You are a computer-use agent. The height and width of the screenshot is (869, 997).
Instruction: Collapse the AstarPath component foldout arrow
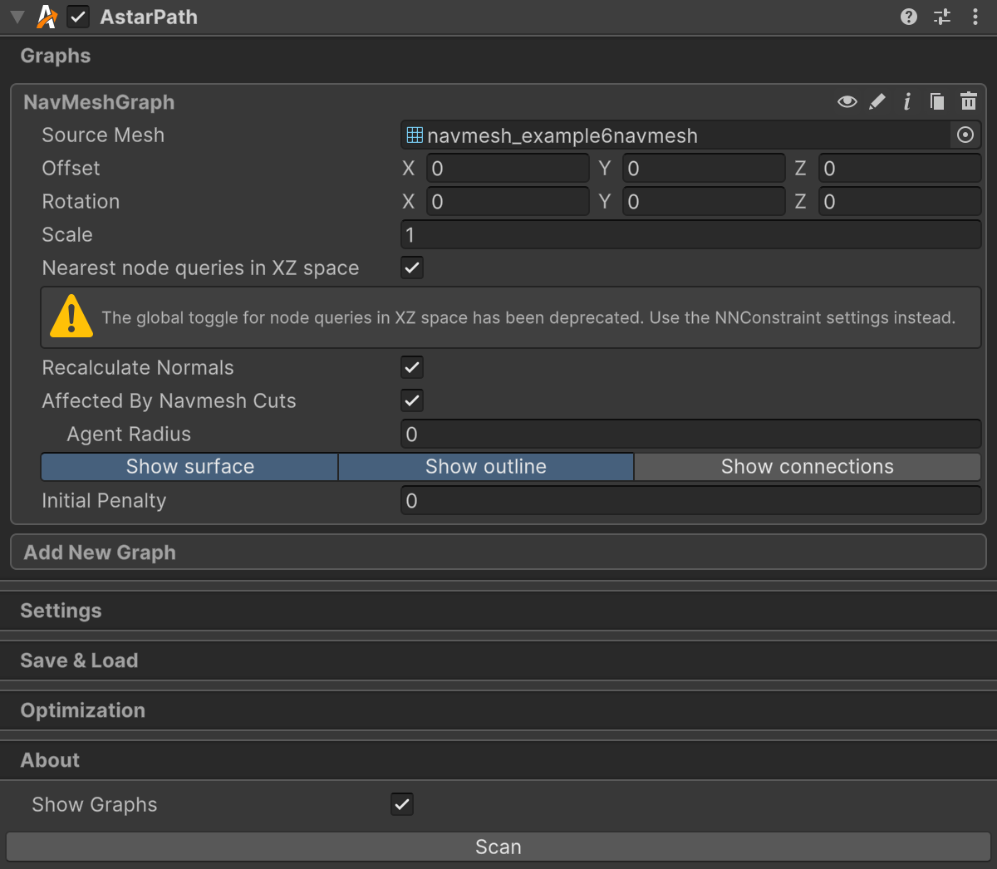pos(17,17)
